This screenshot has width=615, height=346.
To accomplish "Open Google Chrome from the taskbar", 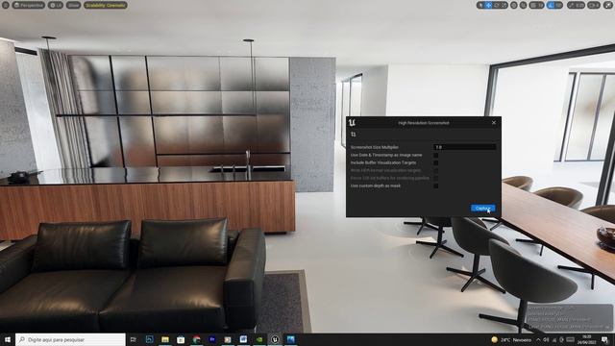I will click(x=196, y=339).
